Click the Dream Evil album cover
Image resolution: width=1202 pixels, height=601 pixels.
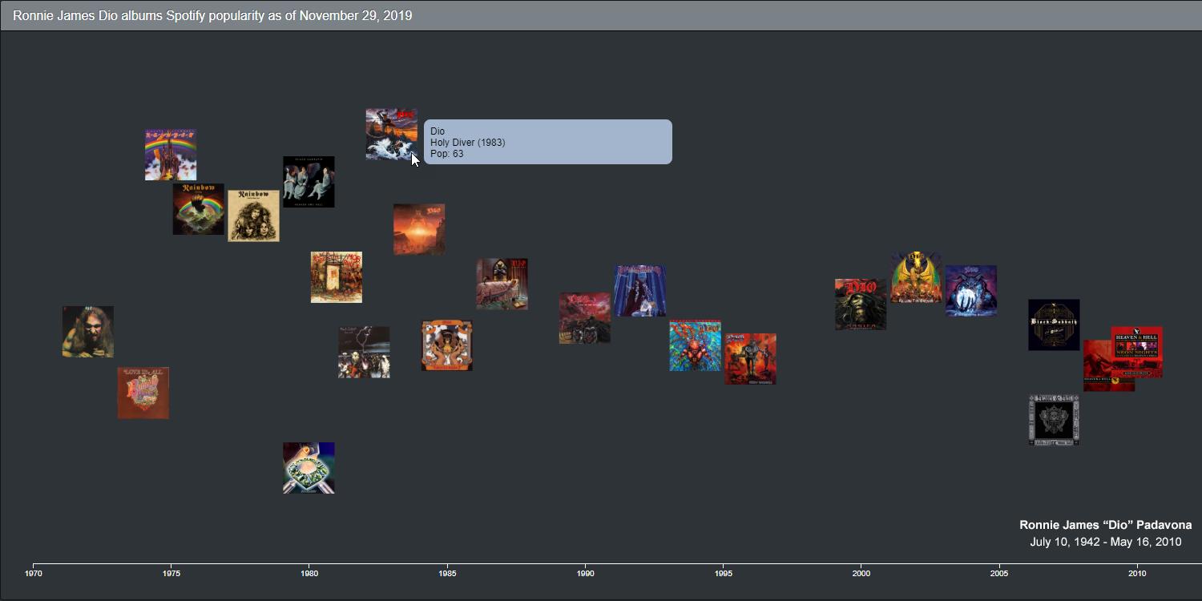pos(502,284)
